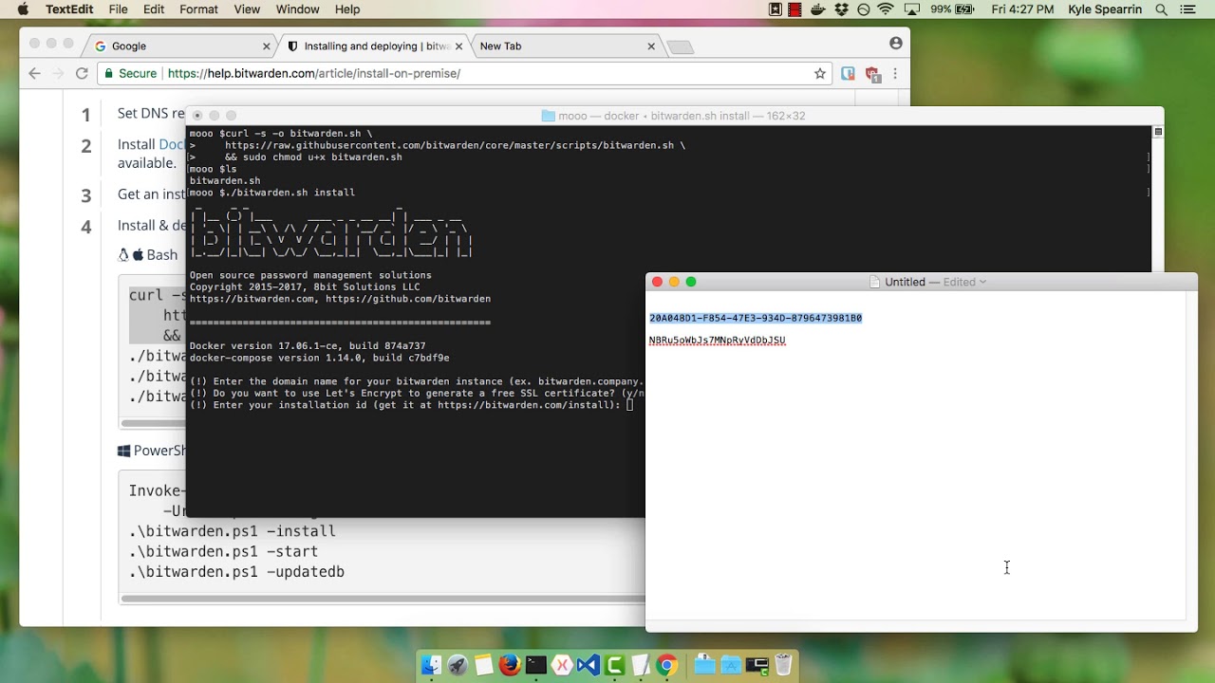Open Finder from the Dock
The height and width of the screenshot is (683, 1215).
coord(432,666)
